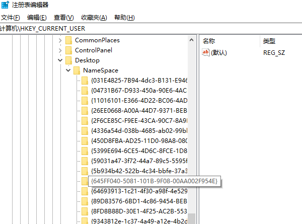The height and width of the screenshot is (224, 302).
Task: Select key {645FF040-5081-101B-9F08-00AA002F954E}
Action: (155, 181)
